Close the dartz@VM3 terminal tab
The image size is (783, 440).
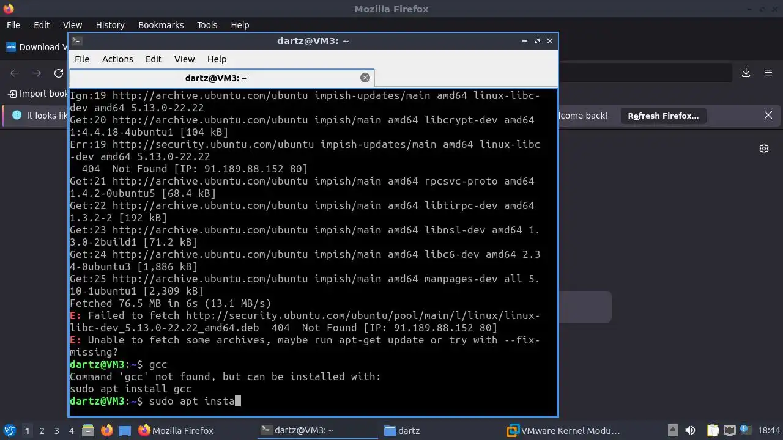tap(365, 78)
